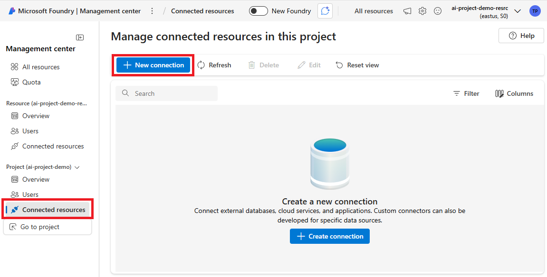Open the AI chat sparkle icon
Screen dimensions: 547x277
coord(325,11)
